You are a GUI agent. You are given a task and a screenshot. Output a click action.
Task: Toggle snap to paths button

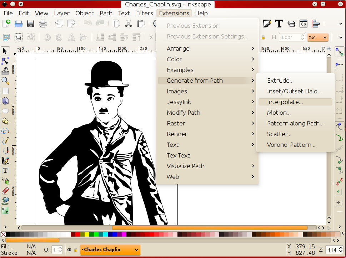(x=339, y=138)
